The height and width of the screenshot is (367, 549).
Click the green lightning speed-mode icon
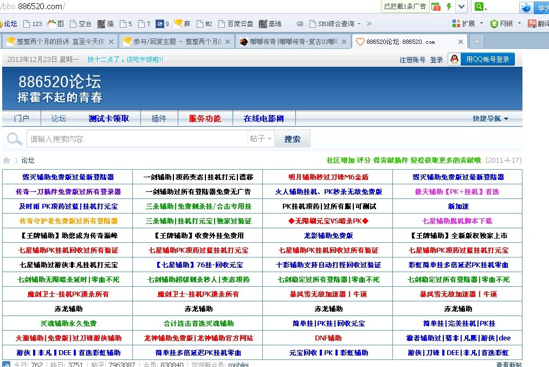[449, 7]
